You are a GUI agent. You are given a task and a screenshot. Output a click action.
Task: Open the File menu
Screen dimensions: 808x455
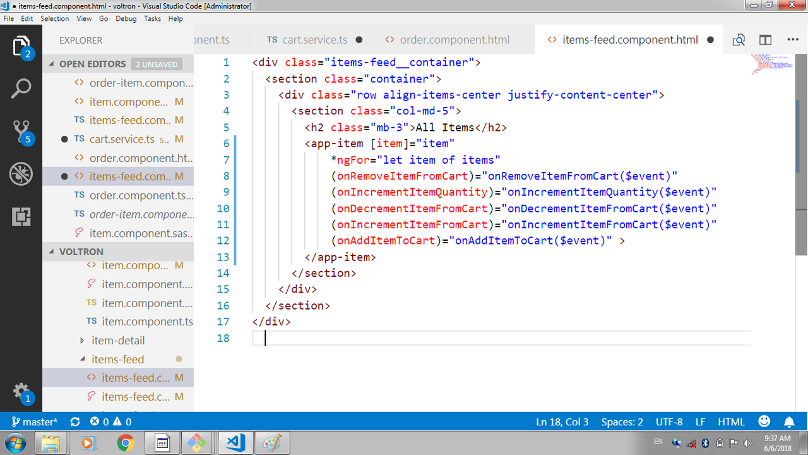click(x=9, y=19)
